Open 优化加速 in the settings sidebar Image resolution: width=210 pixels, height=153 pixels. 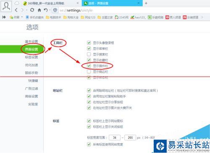click(31, 65)
